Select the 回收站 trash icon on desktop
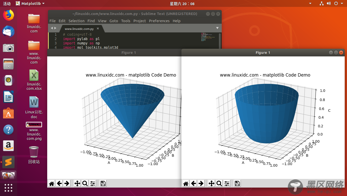 click(x=34, y=155)
